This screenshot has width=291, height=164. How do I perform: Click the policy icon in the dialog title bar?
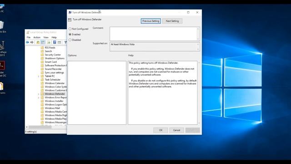point(70,12)
